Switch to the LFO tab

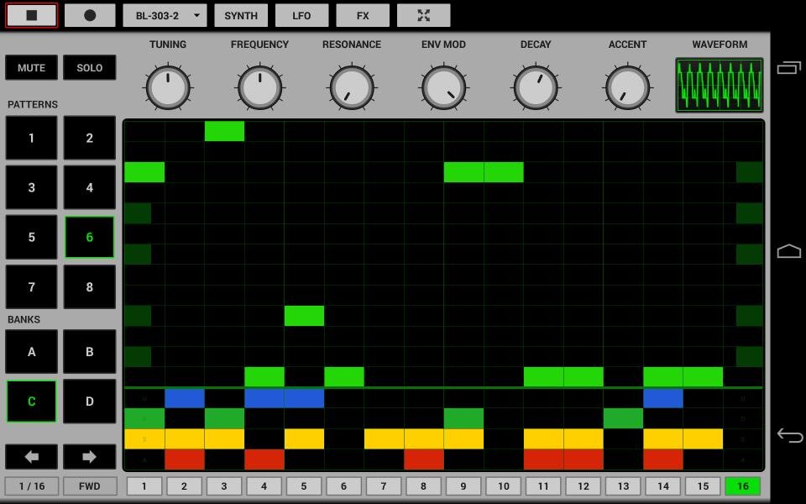point(301,15)
